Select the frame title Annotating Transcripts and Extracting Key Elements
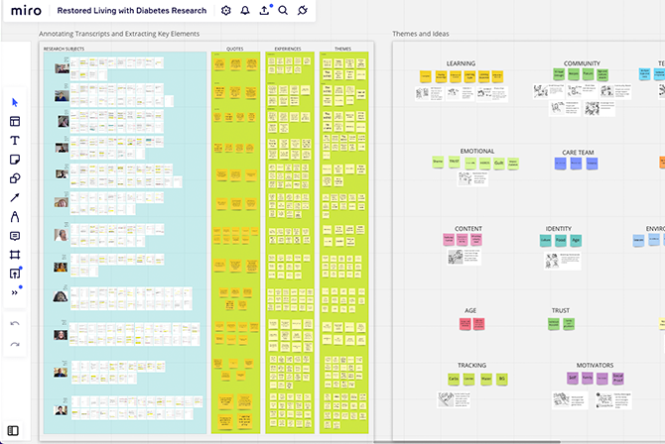 click(119, 34)
